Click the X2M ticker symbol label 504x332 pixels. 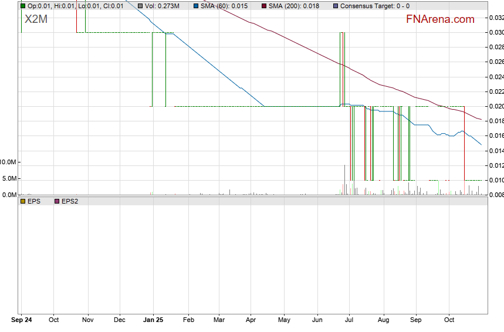click(36, 19)
